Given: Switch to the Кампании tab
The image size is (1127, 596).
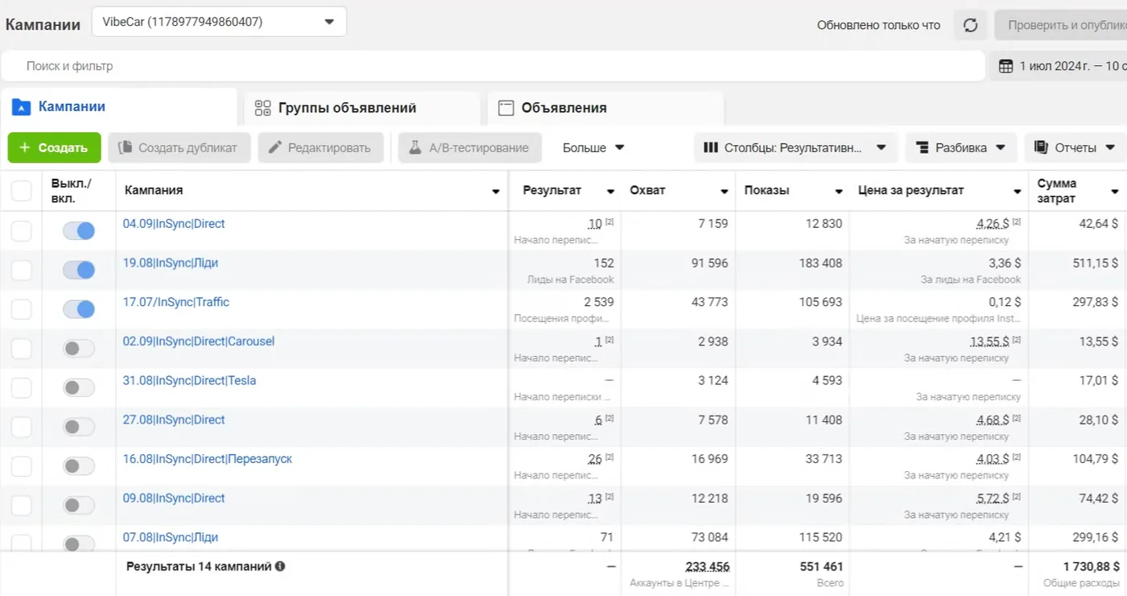Looking at the screenshot, I should click(x=119, y=107).
